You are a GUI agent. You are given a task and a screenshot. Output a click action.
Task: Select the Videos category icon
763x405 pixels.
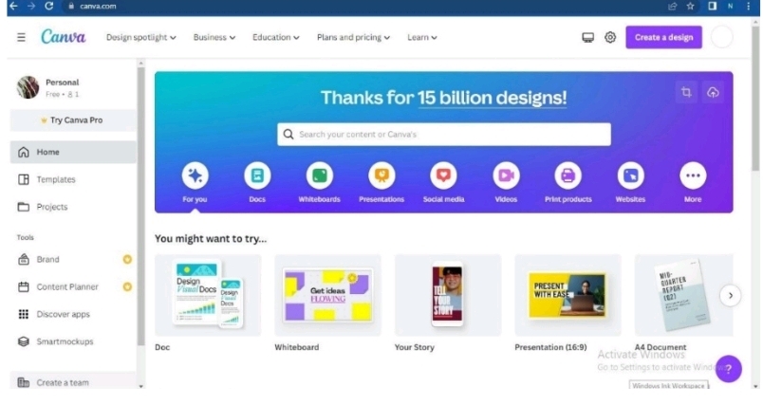click(x=506, y=175)
